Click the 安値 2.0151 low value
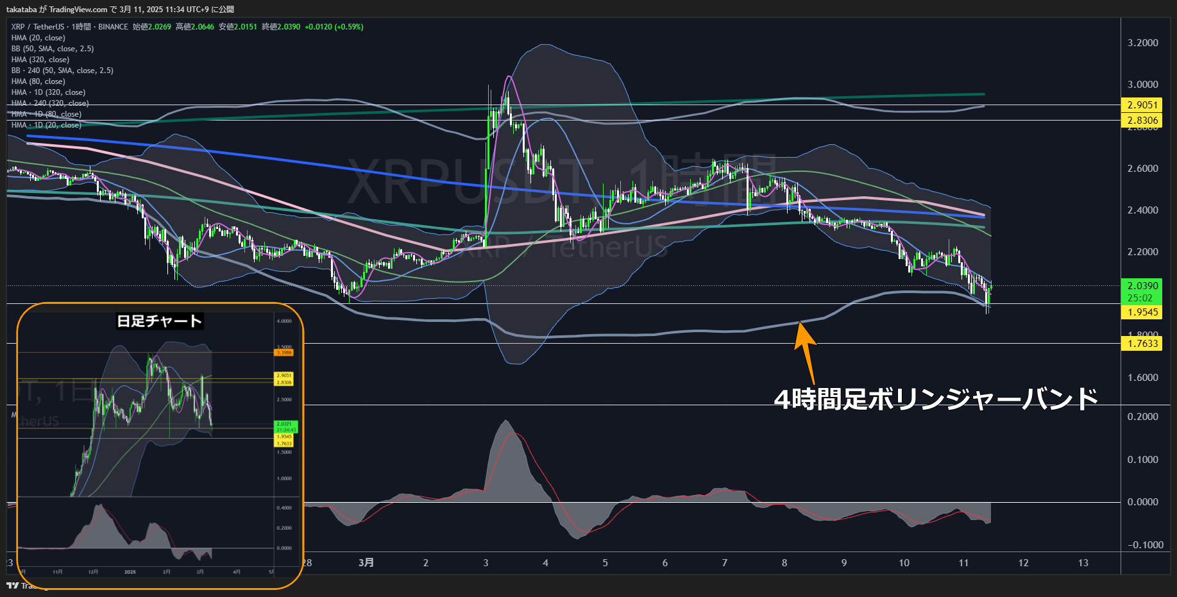This screenshot has height=597, width=1177. (238, 27)
